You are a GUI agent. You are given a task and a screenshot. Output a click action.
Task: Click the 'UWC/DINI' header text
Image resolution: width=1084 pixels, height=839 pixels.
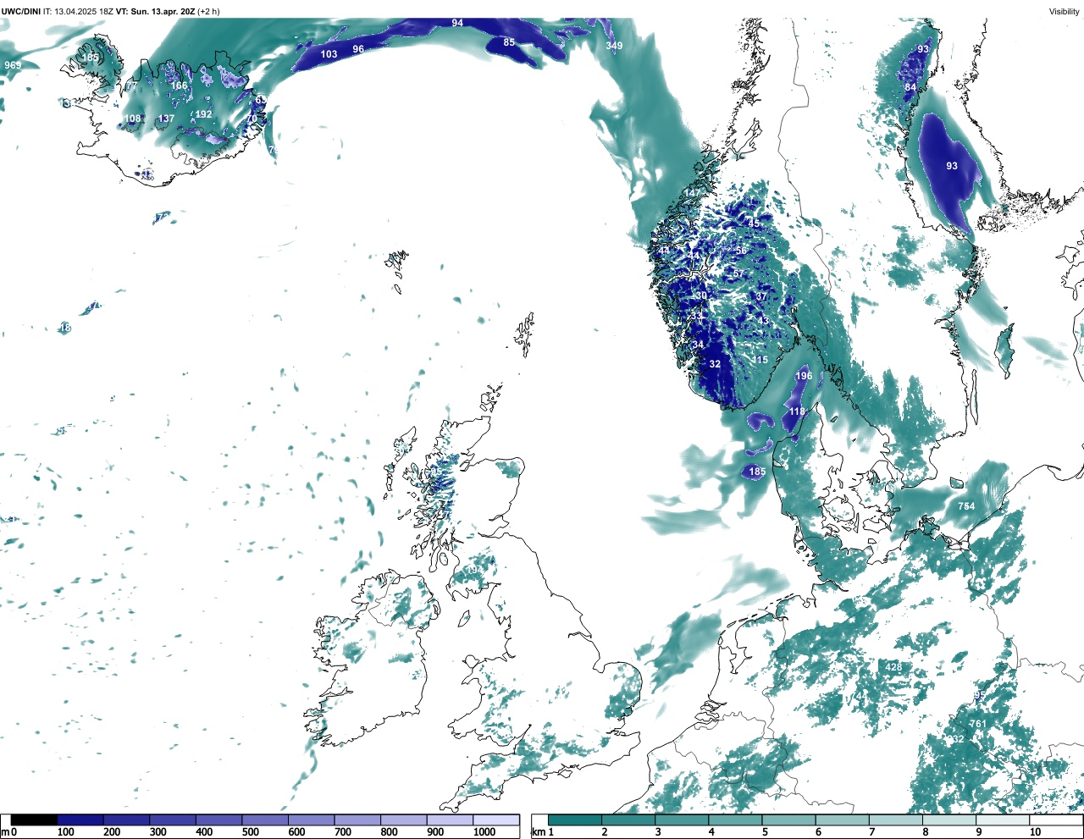click(20, 11)
